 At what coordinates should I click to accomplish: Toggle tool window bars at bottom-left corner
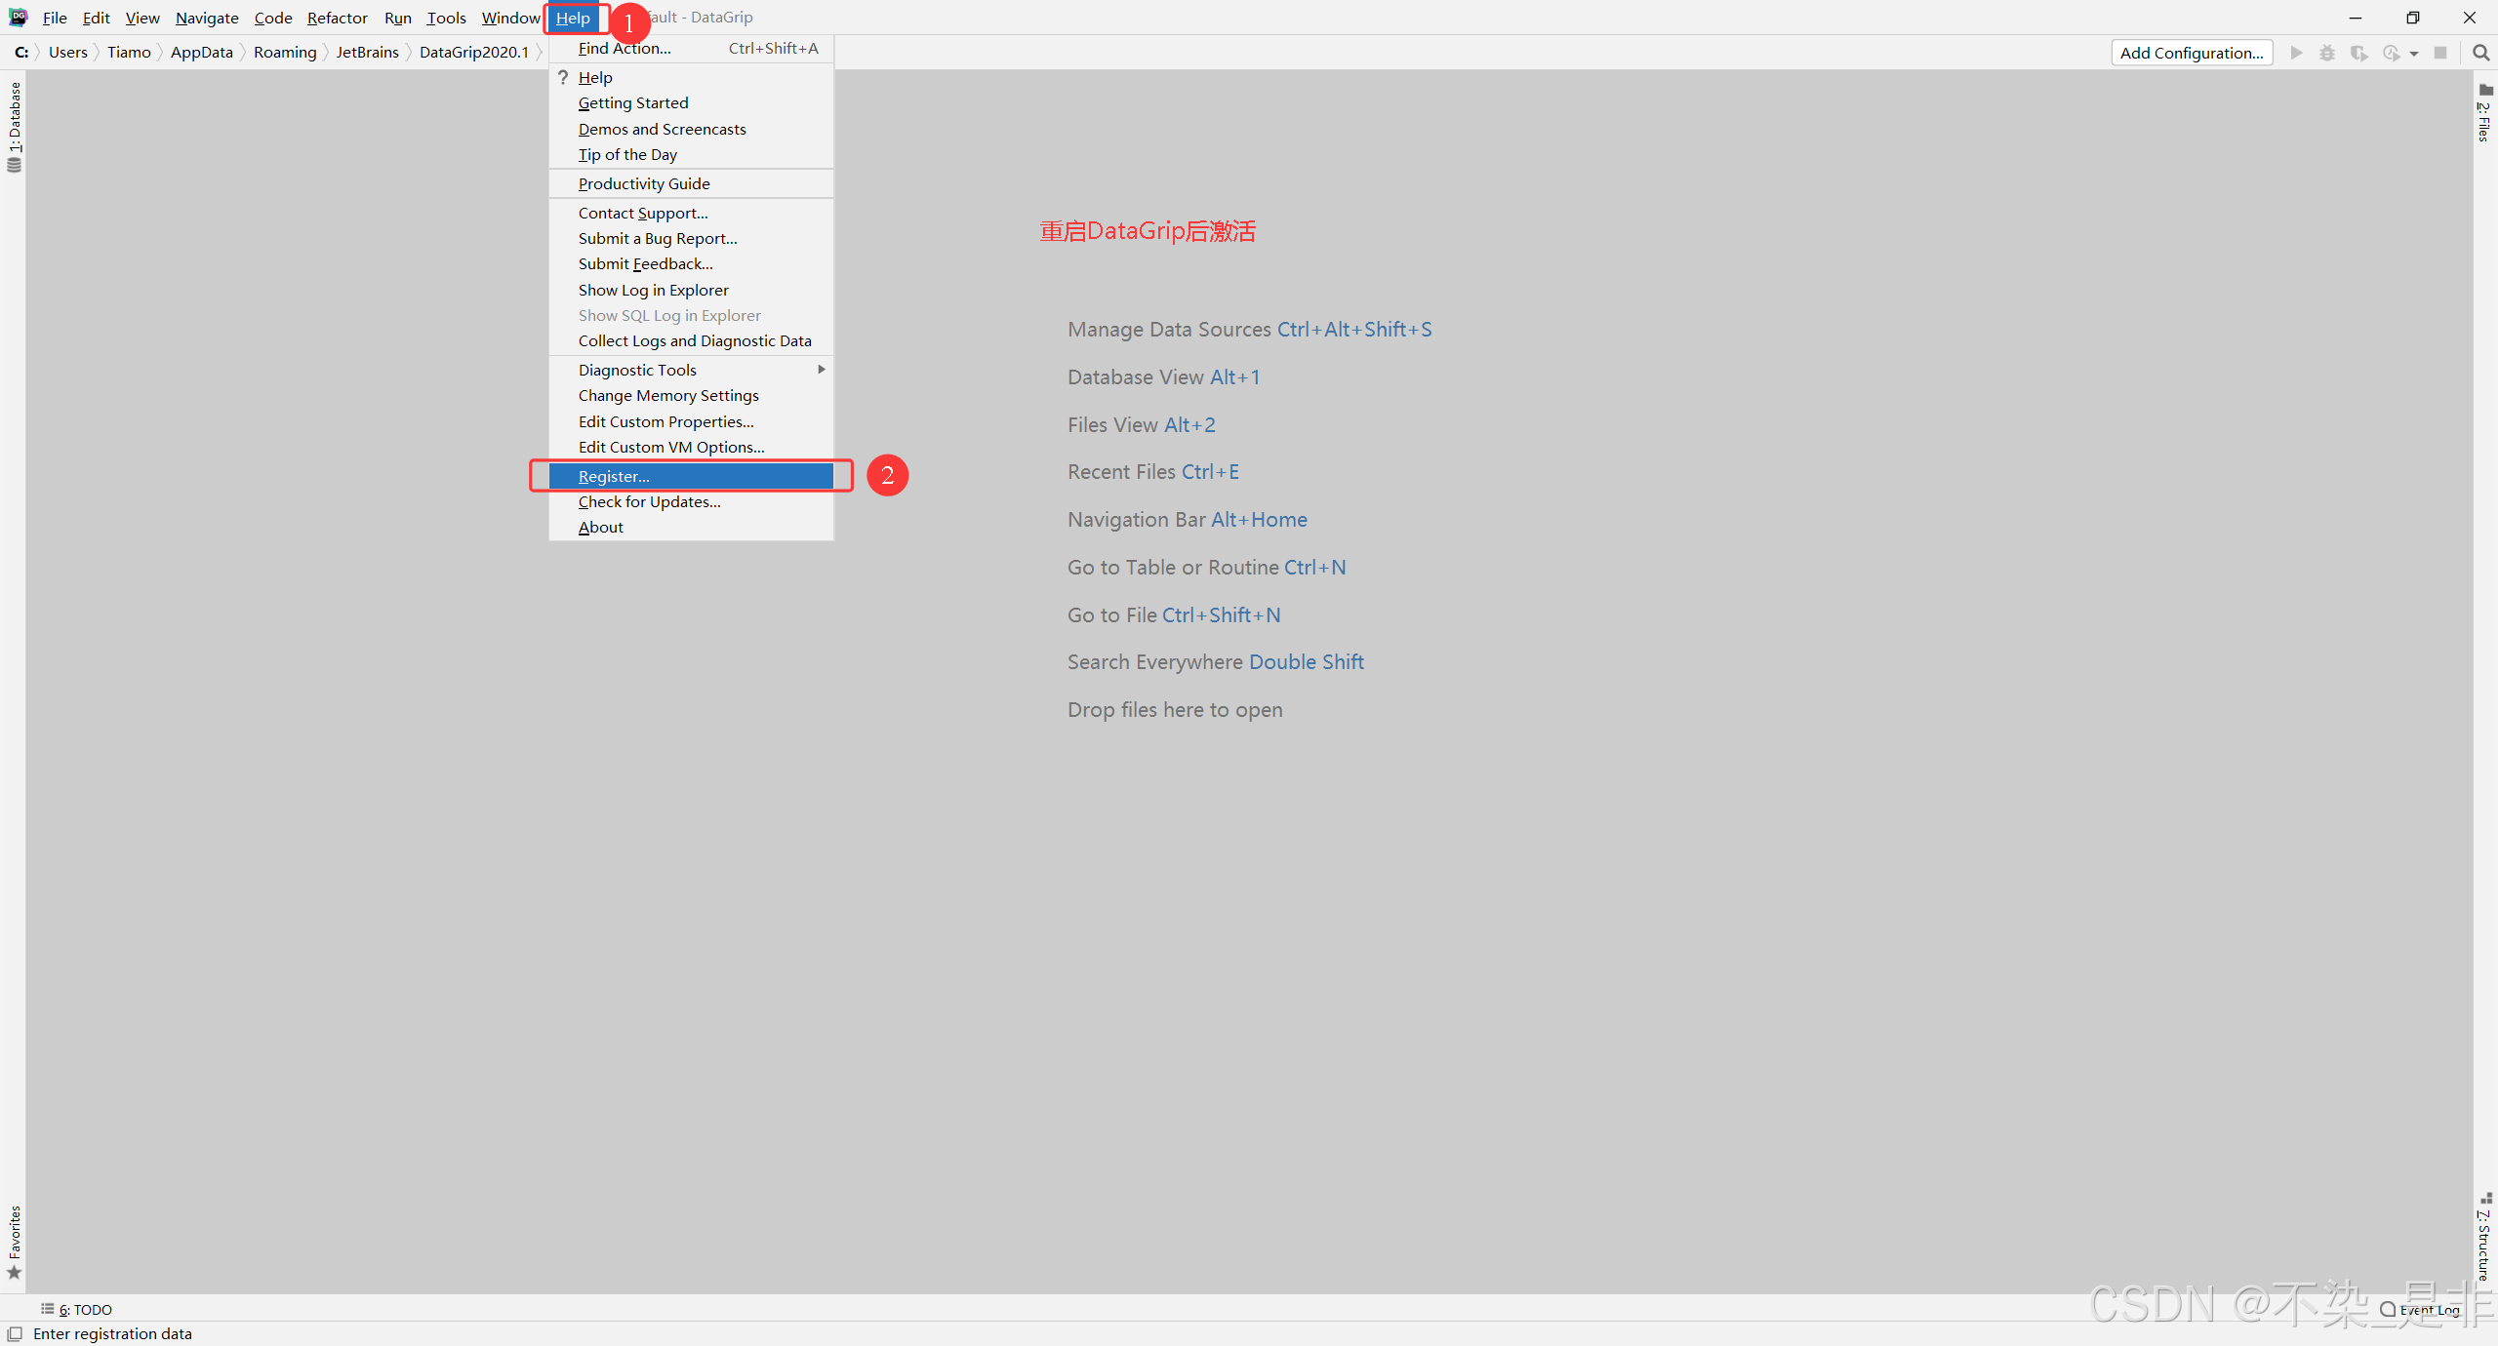click(15, 1333)
